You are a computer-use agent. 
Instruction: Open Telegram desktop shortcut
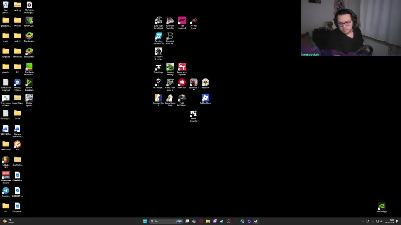coord(6,192)
